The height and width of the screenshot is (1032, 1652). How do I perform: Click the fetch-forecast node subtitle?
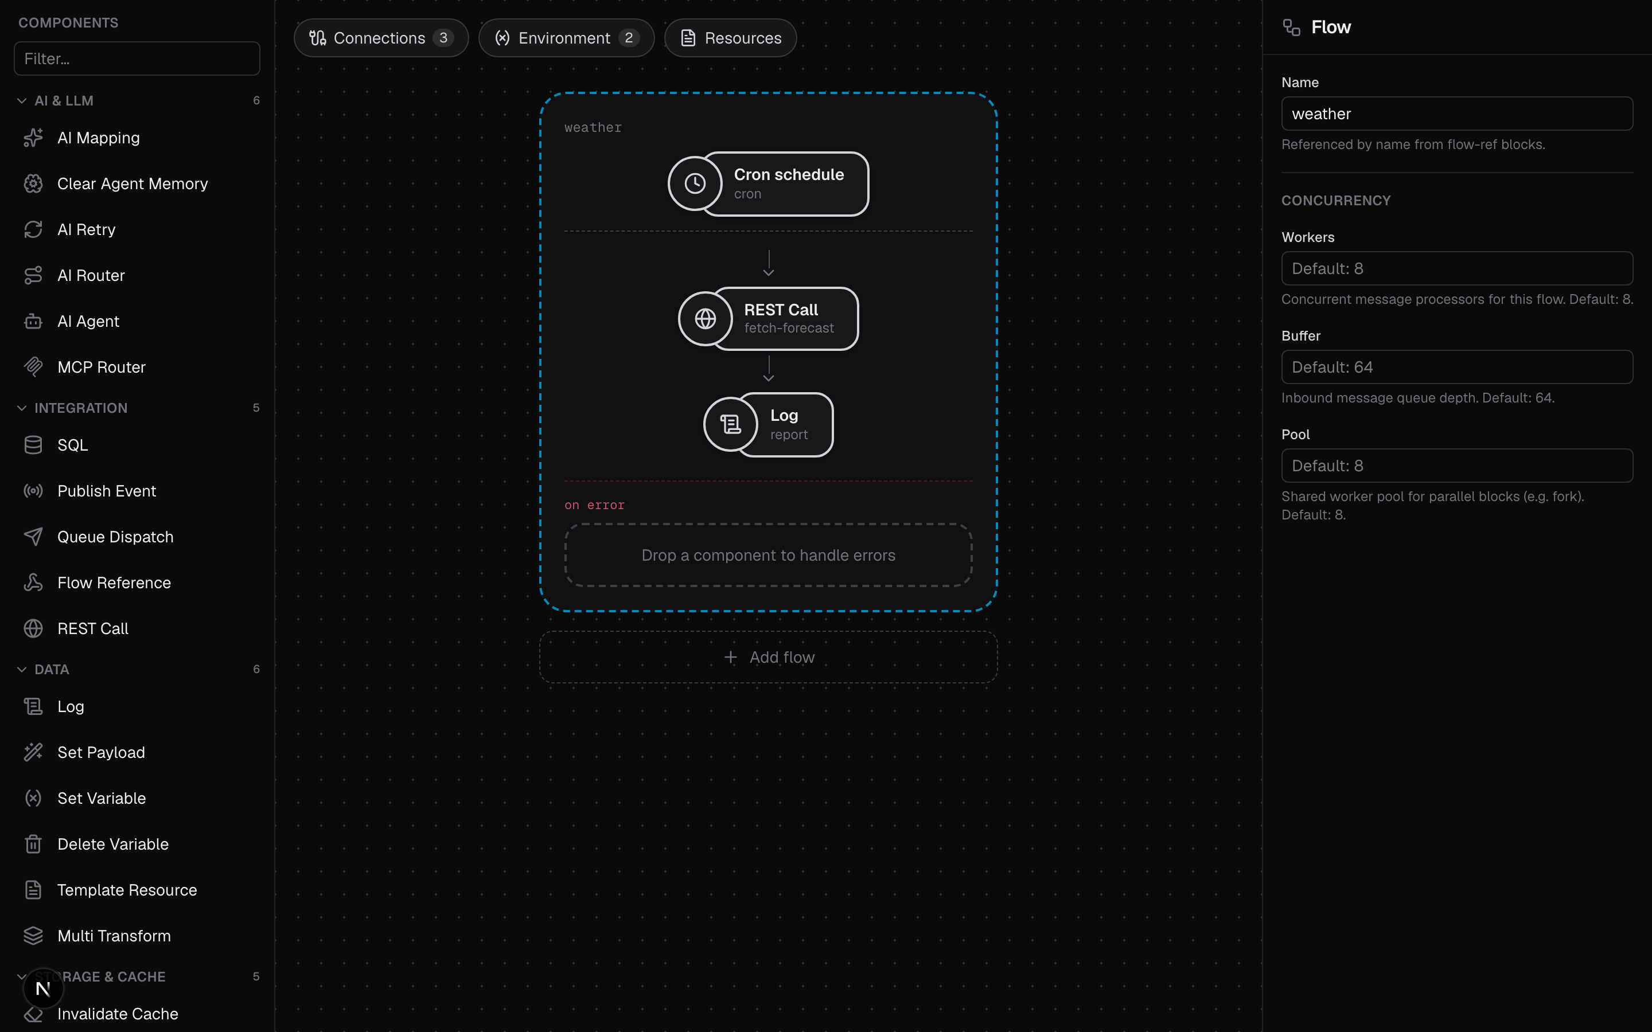789,329
